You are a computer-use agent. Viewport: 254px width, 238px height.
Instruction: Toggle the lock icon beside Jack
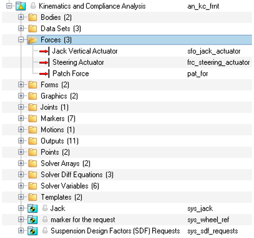point(45,208)
